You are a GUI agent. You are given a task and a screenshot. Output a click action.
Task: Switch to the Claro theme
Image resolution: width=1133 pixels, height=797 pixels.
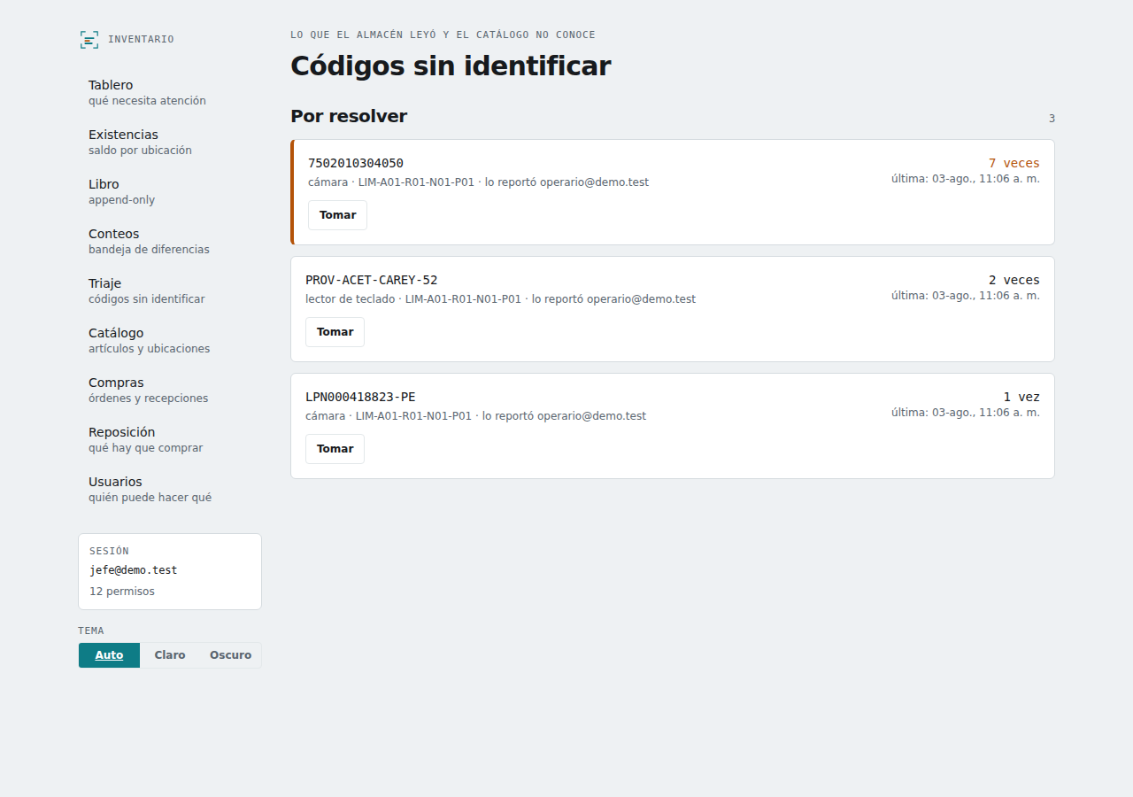point(170,655)
